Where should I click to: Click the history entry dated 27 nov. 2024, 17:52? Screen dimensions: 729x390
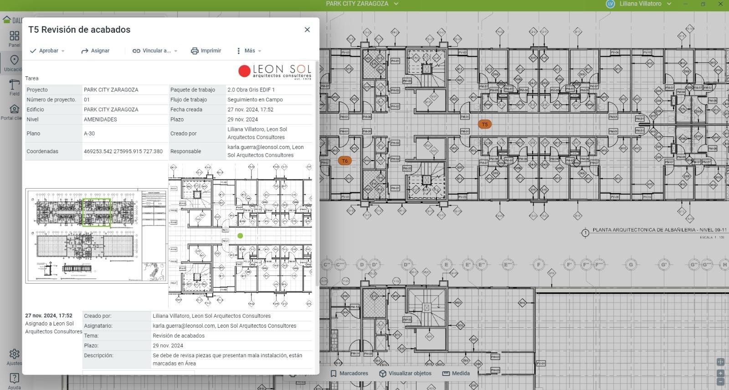49,315
